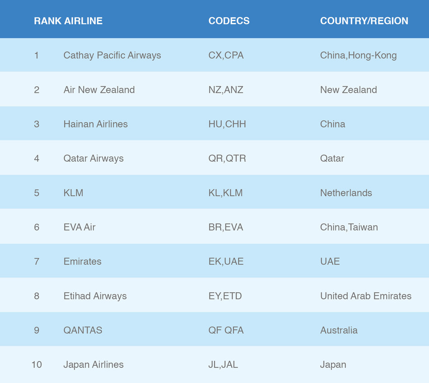This screenshot has width=429, height=383.
Task: Select the QF QFA code cell
Action: [x=226, y=330]
